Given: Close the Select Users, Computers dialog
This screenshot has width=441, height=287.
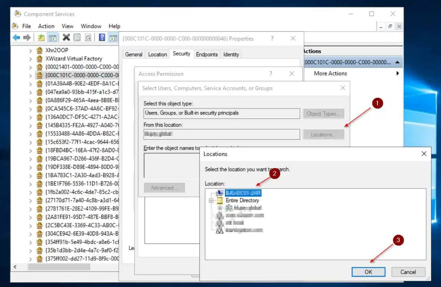Looking at the screenshot, I should (343, 88).
